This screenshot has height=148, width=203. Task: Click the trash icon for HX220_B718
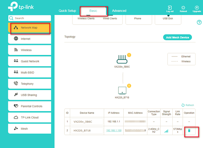pyautogui.click(x=189, y=131)
